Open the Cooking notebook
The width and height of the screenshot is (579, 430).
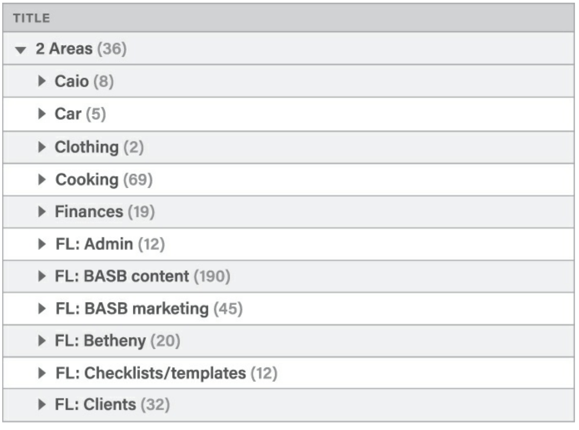click(x=87, y=179)
